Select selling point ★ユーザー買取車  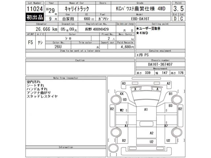pyautogui.click(x=148, y=29)
